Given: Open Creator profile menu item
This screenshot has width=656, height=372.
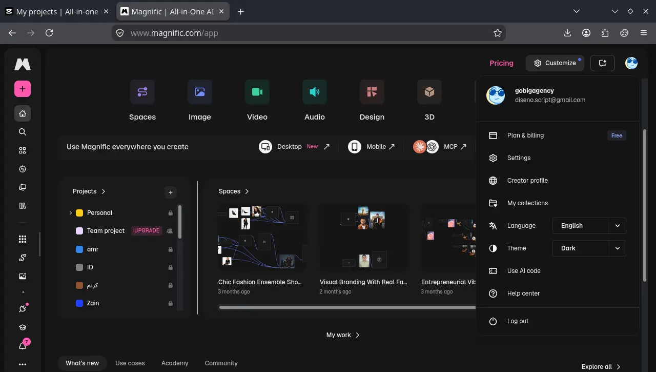Looking at the screenshot, I should point(557,181).
